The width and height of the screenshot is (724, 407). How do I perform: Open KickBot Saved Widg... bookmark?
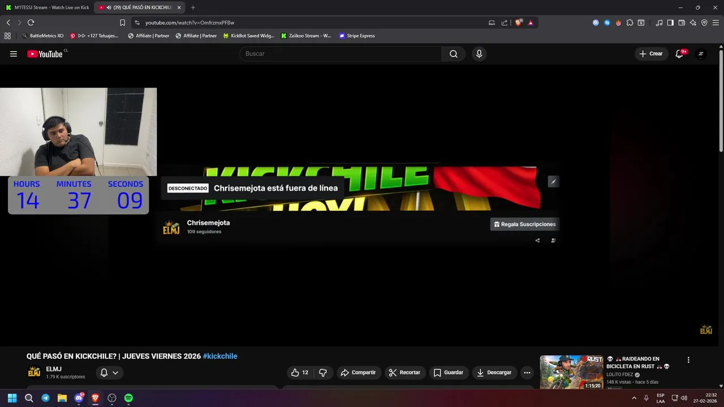(x=248, y=36)
